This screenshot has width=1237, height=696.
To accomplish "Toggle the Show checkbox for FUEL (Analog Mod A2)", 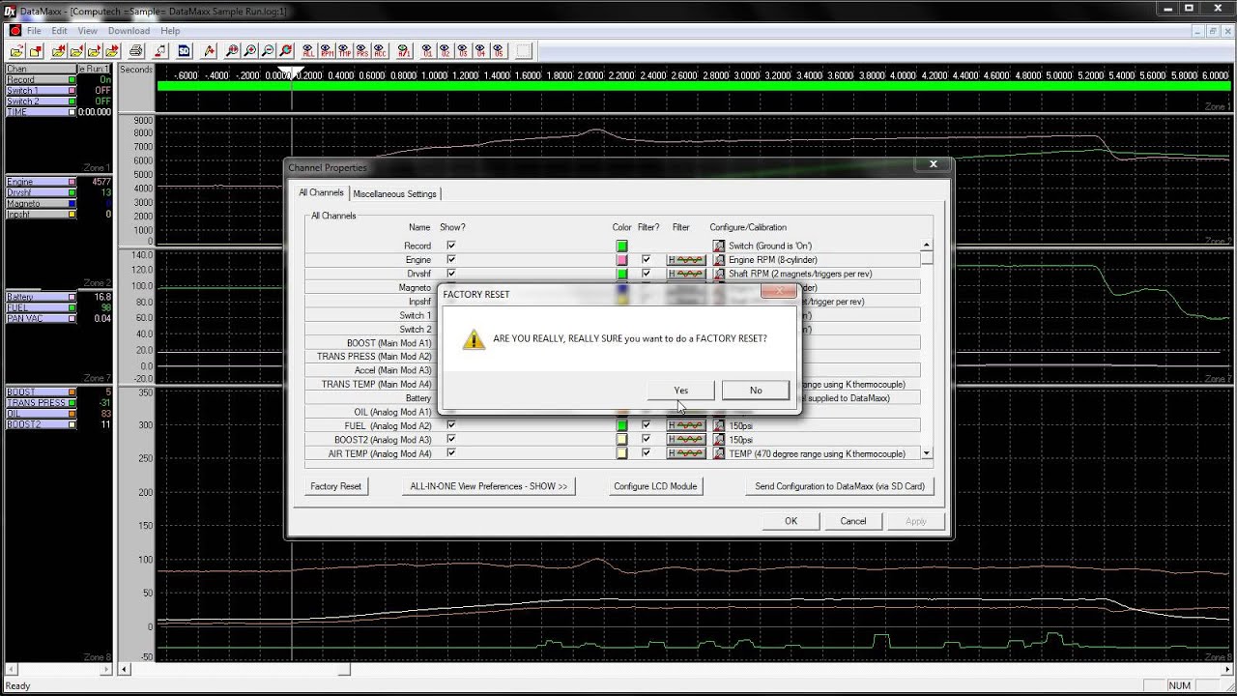I will (x=451, y=425).
